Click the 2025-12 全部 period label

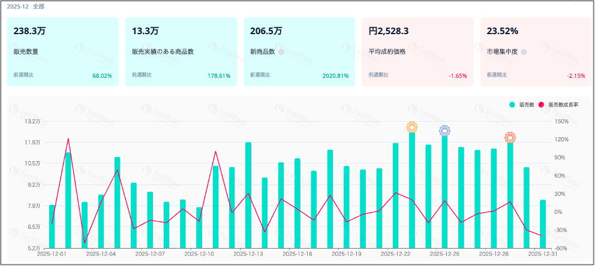[28, 7]
